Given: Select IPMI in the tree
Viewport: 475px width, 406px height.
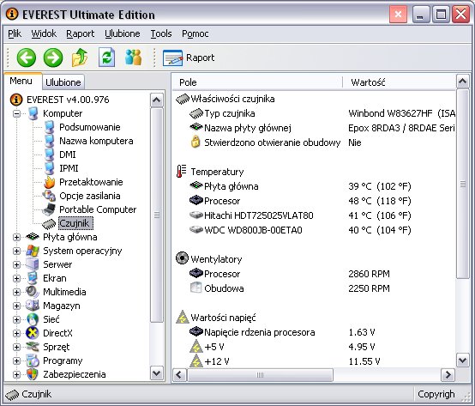Looking at the screenshot, I should (69, 168).
